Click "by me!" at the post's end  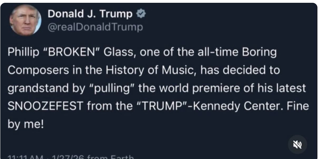pyautogui.click(x=25, y=124)
